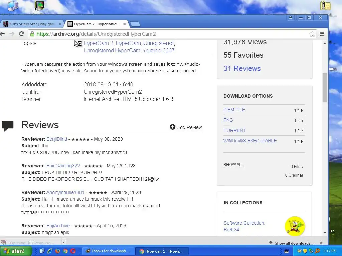Image resolution: width=342 pixels, height=256 pixels.
Task: Download the TORRENT file
Action: tap(234, 130)
